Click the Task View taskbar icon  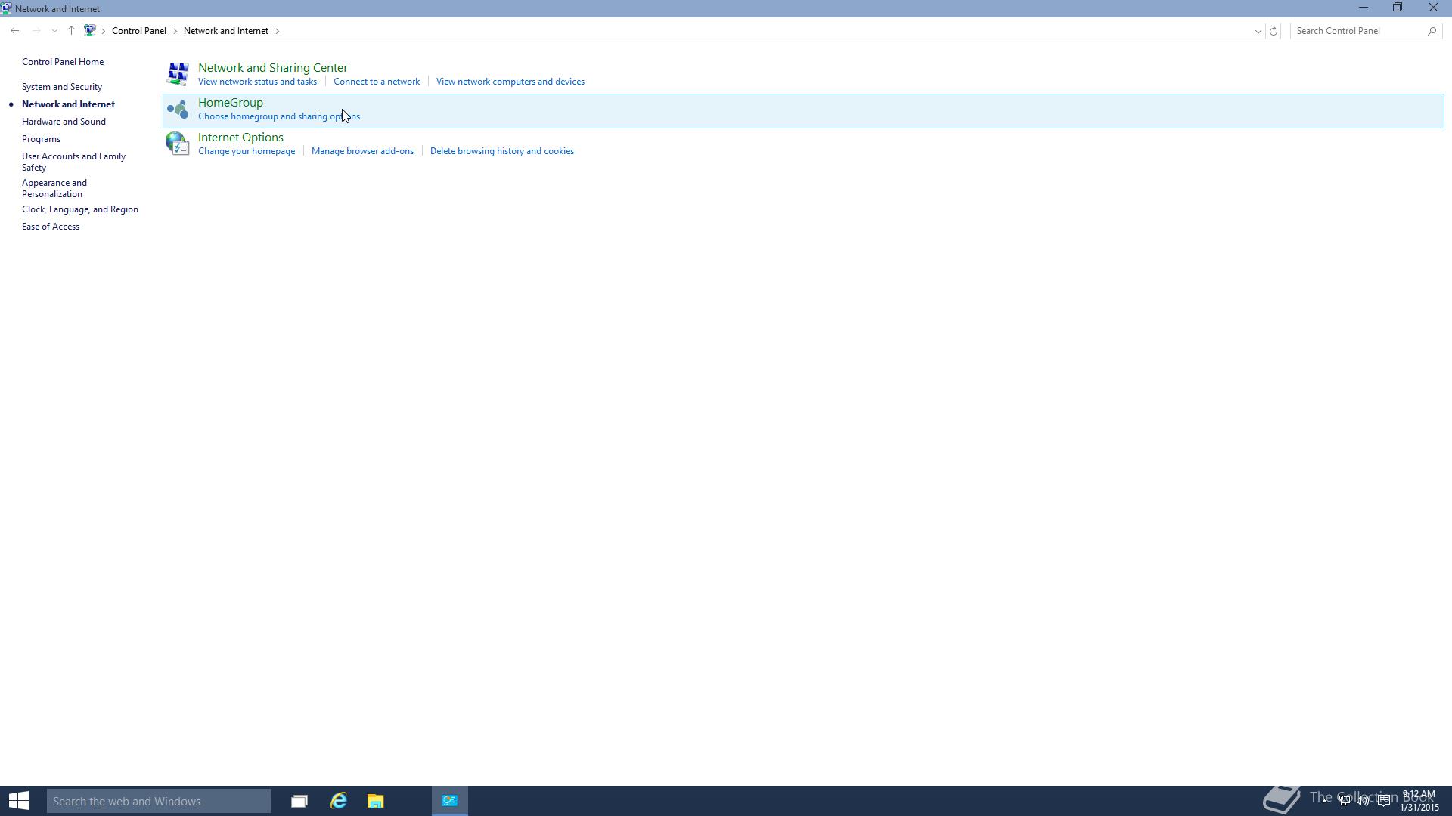click(x=299, y=801)
